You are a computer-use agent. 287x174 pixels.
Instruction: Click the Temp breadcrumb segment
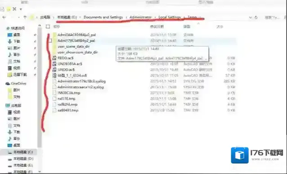pos(192,17)
